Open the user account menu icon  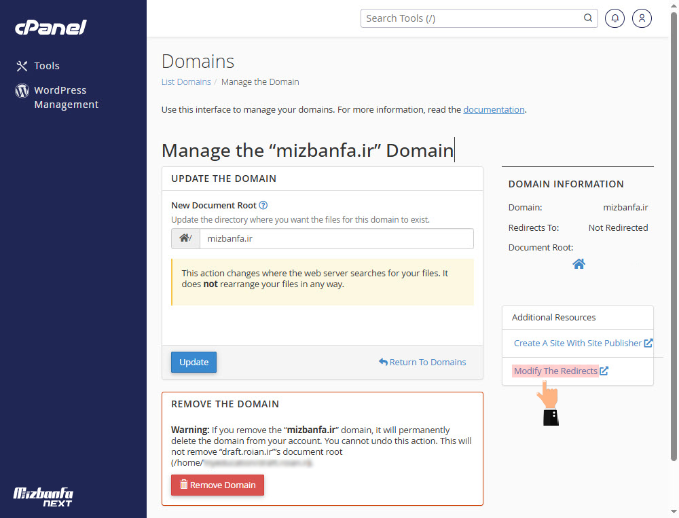(642, 18)
